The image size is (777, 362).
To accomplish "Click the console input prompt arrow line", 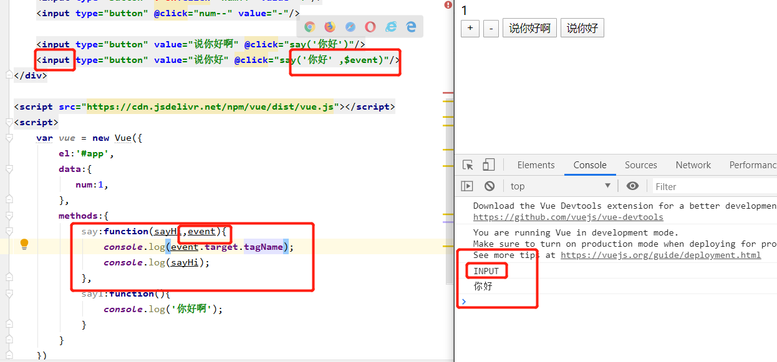I will [x=463, y=302].
